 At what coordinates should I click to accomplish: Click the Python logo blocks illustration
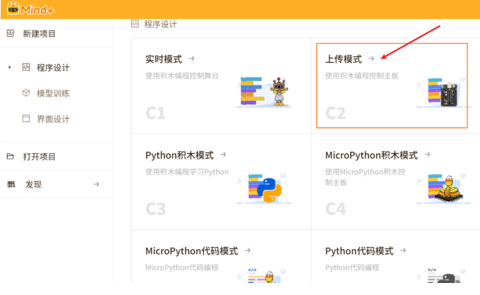tap(264, 188)
